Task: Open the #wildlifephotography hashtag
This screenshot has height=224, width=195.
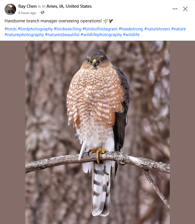Action: [x=101, y=35]
